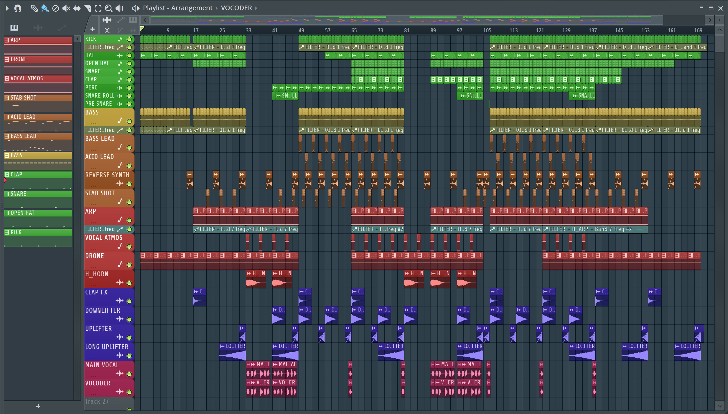728x414 pixels.
Task: Select the Slice tool
Action: (87, 8)
